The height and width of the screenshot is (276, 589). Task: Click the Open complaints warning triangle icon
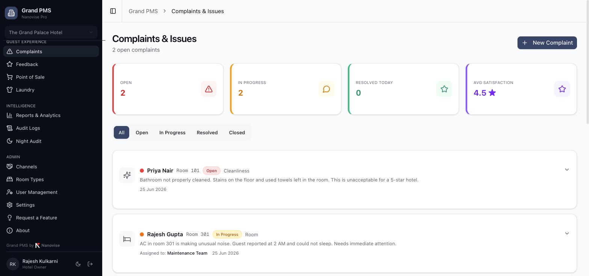click(x=208, y=89)
